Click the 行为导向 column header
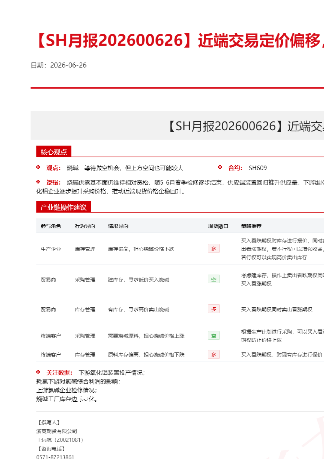Image resolution: width=324 pixels, height=459 pixels. pyautogui.click(x=85, y=226)
